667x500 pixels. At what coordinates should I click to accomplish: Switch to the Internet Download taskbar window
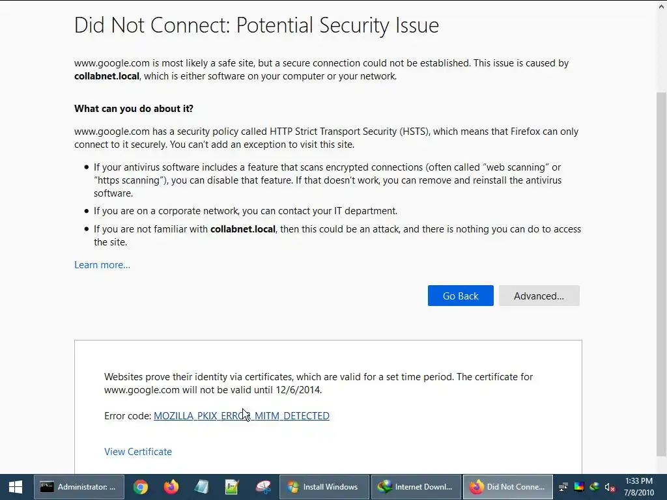click(416, 486)
